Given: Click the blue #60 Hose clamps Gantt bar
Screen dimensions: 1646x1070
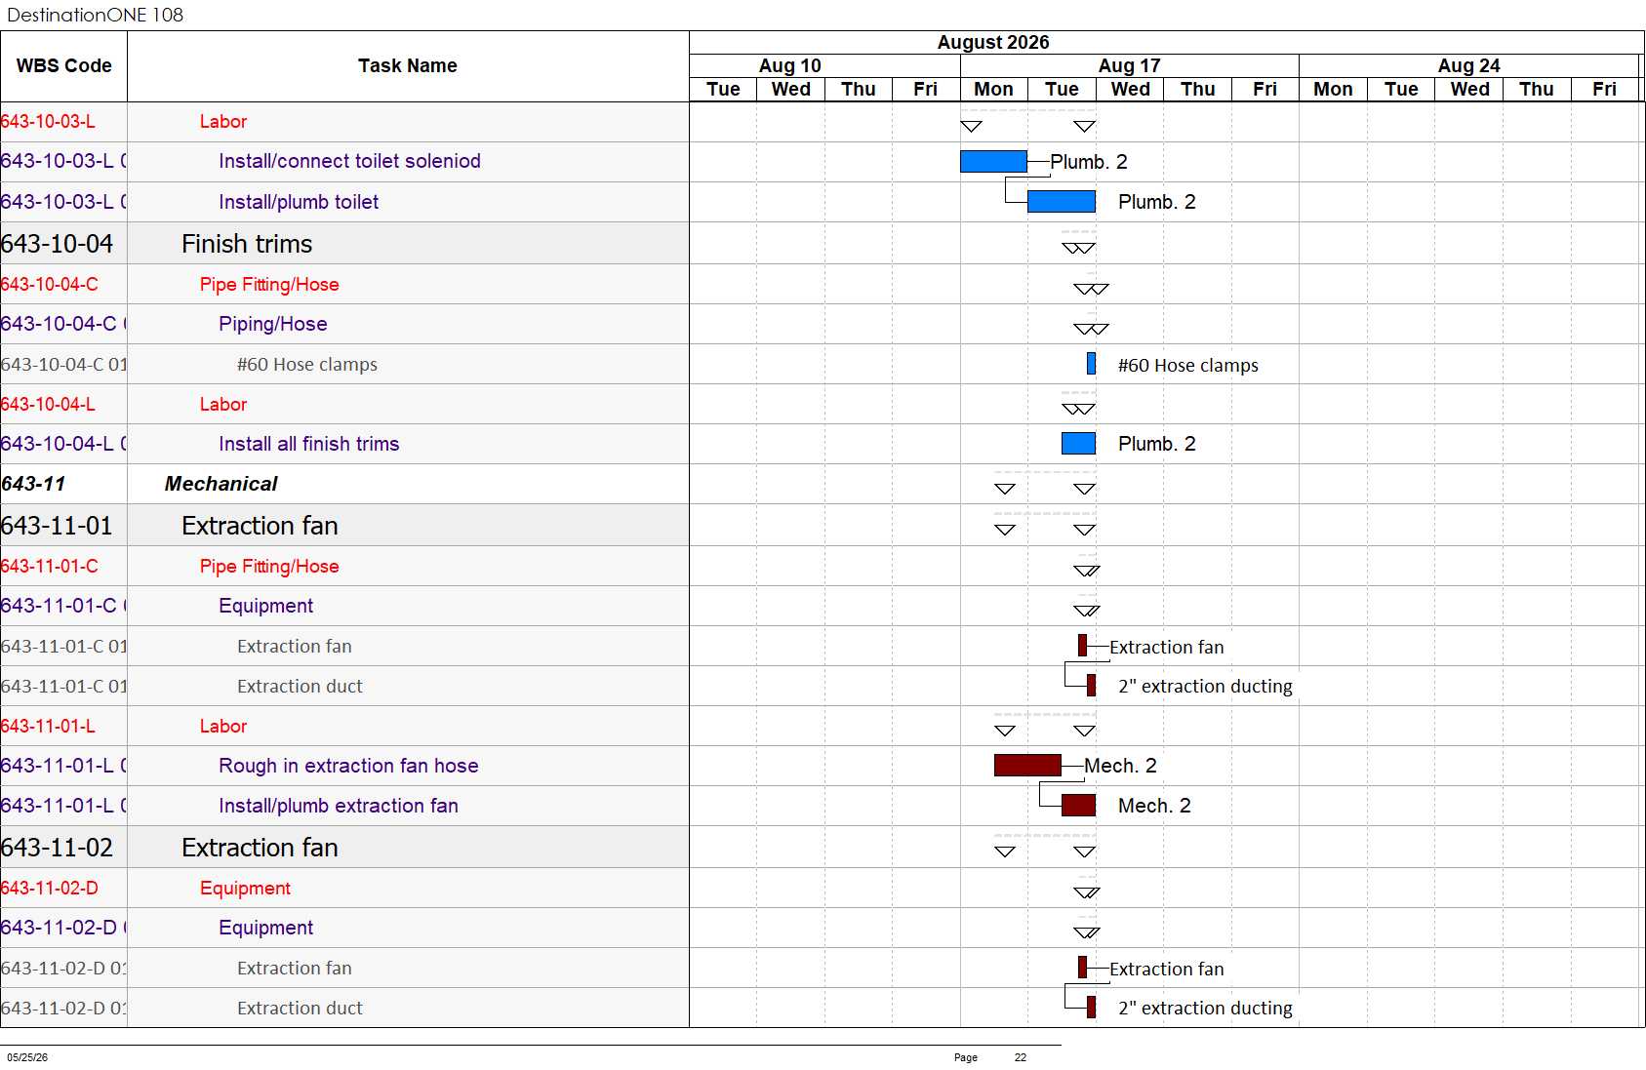Looking at the screenshot, I should click(1091, 364).
